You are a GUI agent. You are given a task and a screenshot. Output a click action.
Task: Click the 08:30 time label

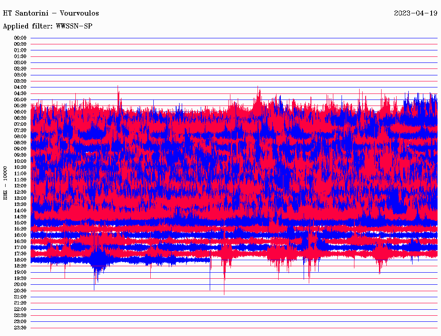pos(20,143)
